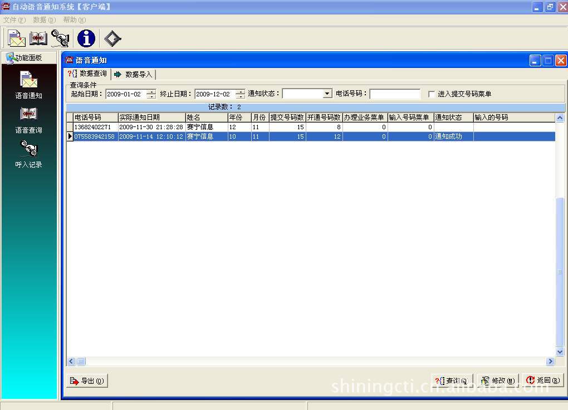Click the 提交号码数 column header
The image size is (568, 410).
pos(287,118)
